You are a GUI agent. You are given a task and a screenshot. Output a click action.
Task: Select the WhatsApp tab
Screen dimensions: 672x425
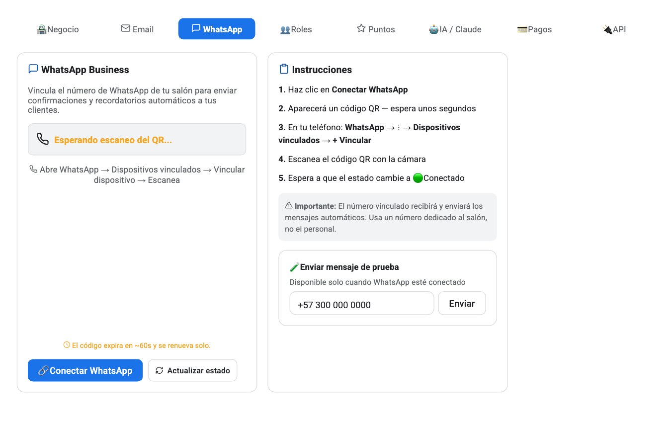click(217, 29)
